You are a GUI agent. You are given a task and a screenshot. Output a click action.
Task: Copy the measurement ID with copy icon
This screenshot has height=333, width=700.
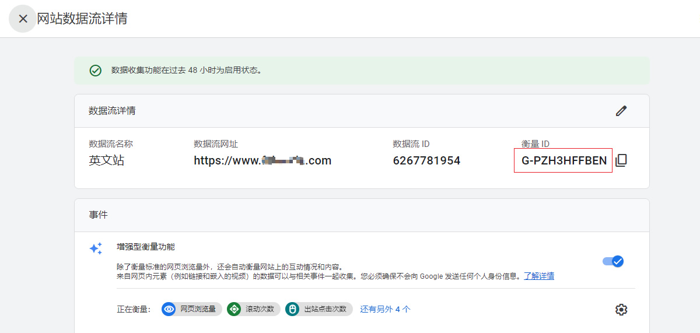621,160
